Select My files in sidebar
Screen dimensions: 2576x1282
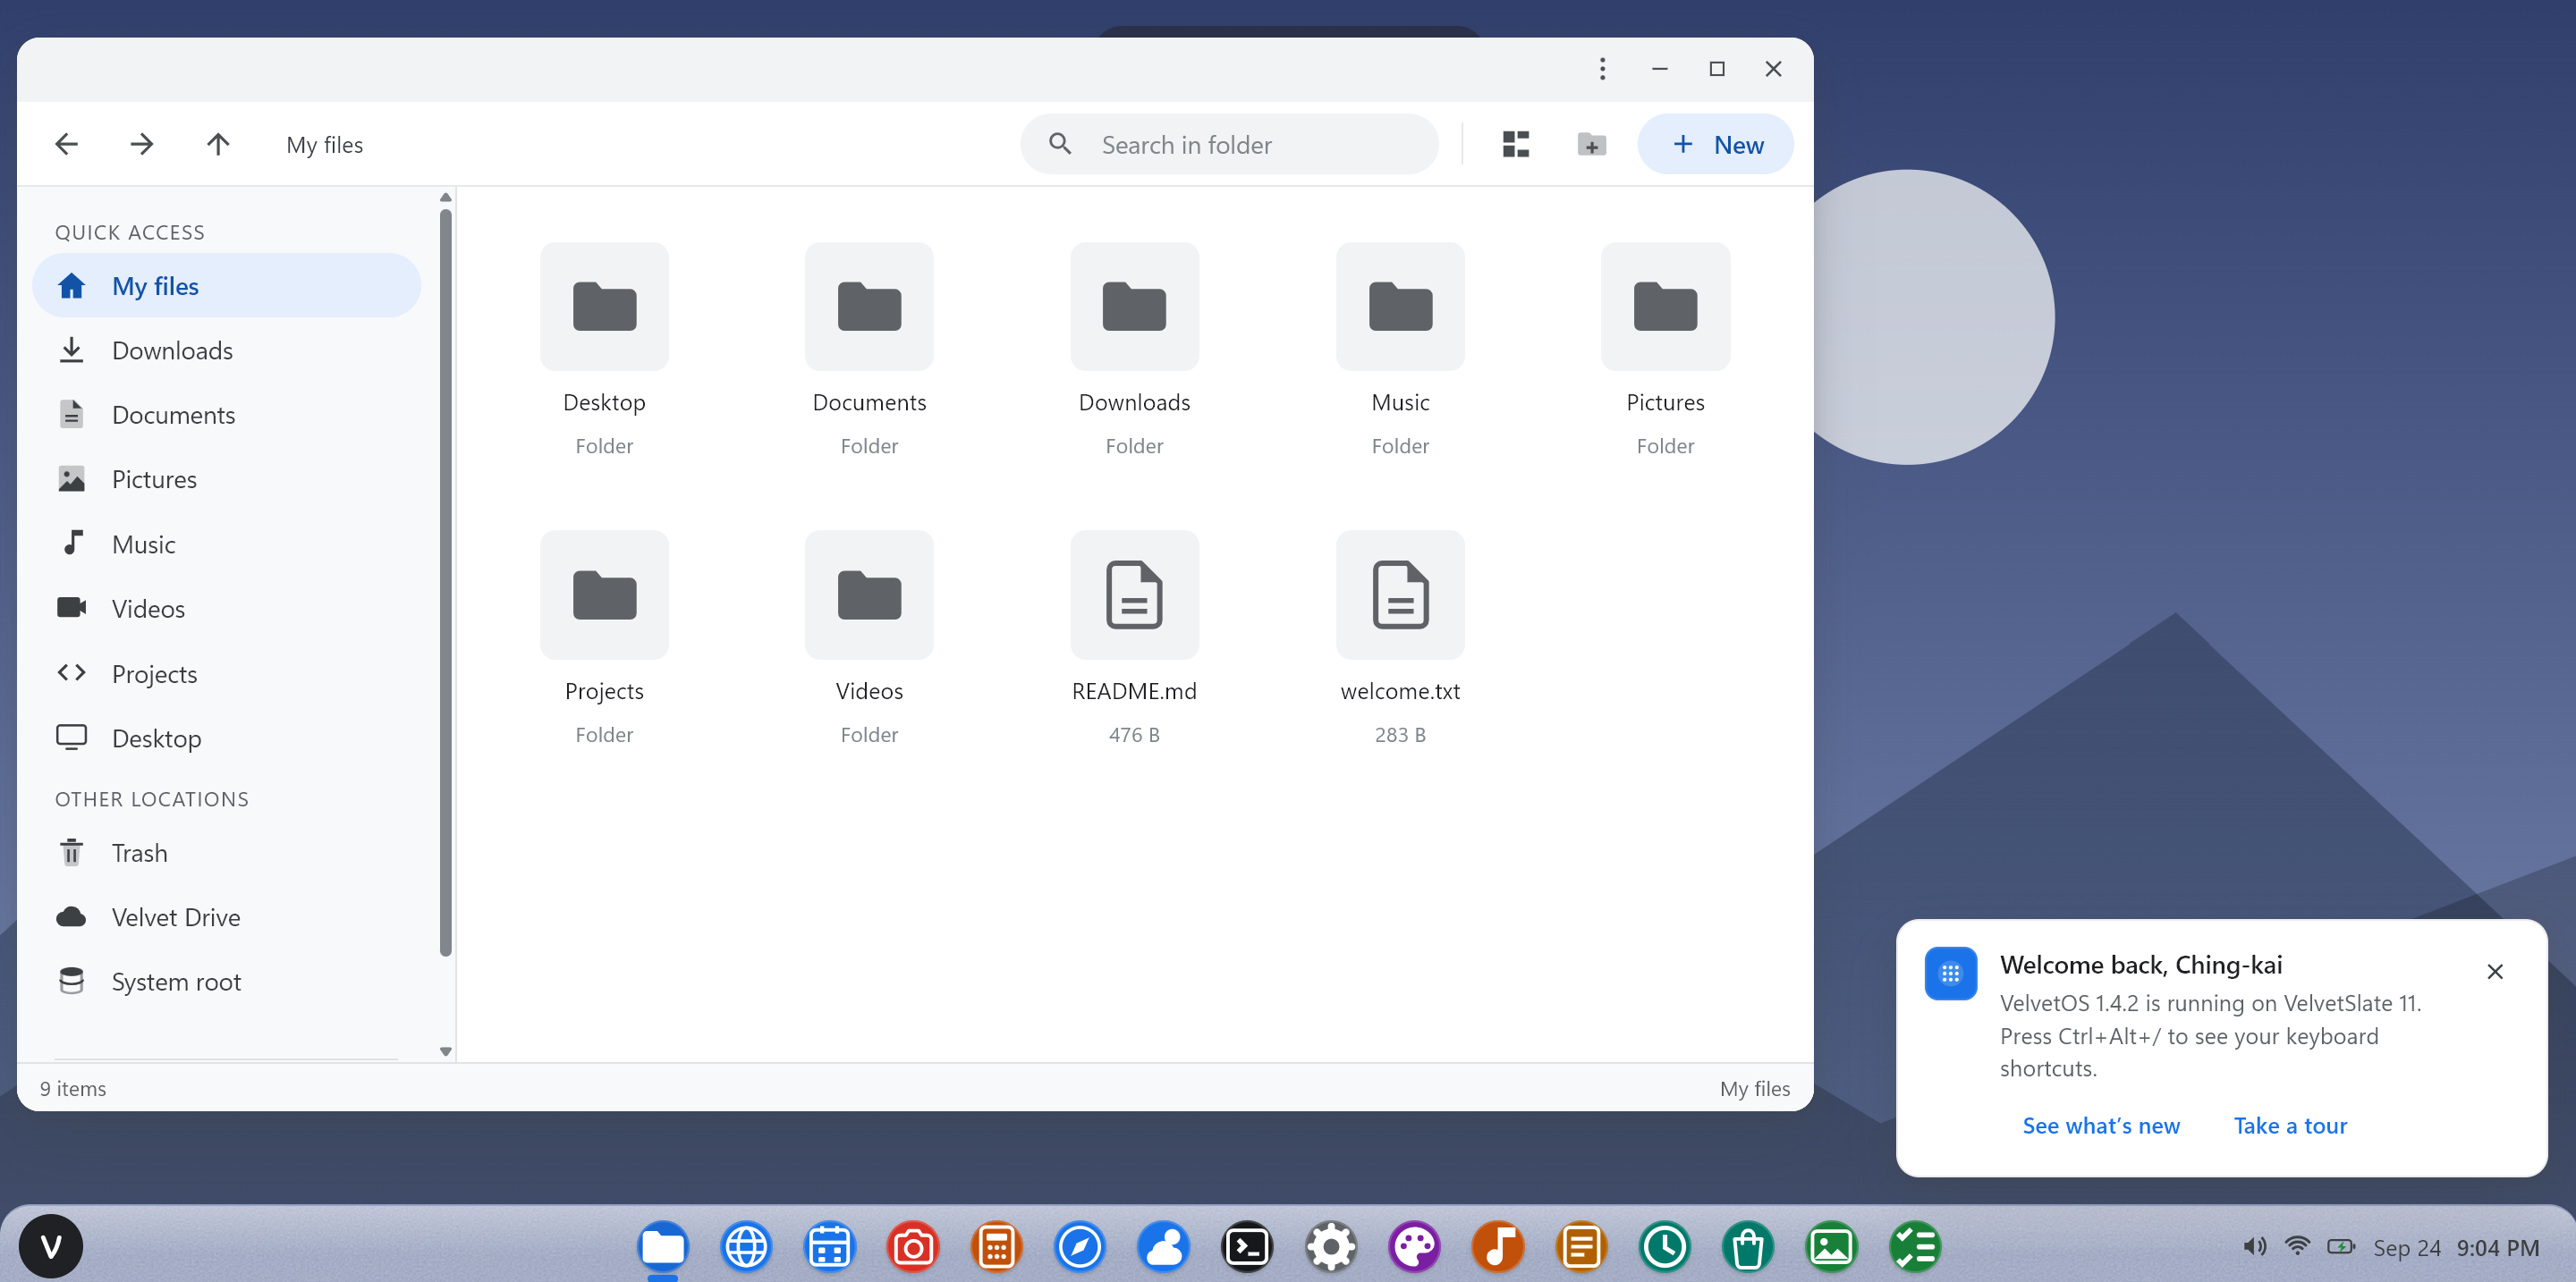pyautogui.click(x=226, y=286)
